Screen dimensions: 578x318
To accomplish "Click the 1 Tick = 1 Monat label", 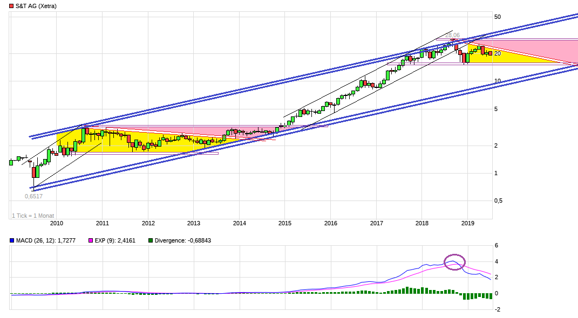I will [33, 215].
